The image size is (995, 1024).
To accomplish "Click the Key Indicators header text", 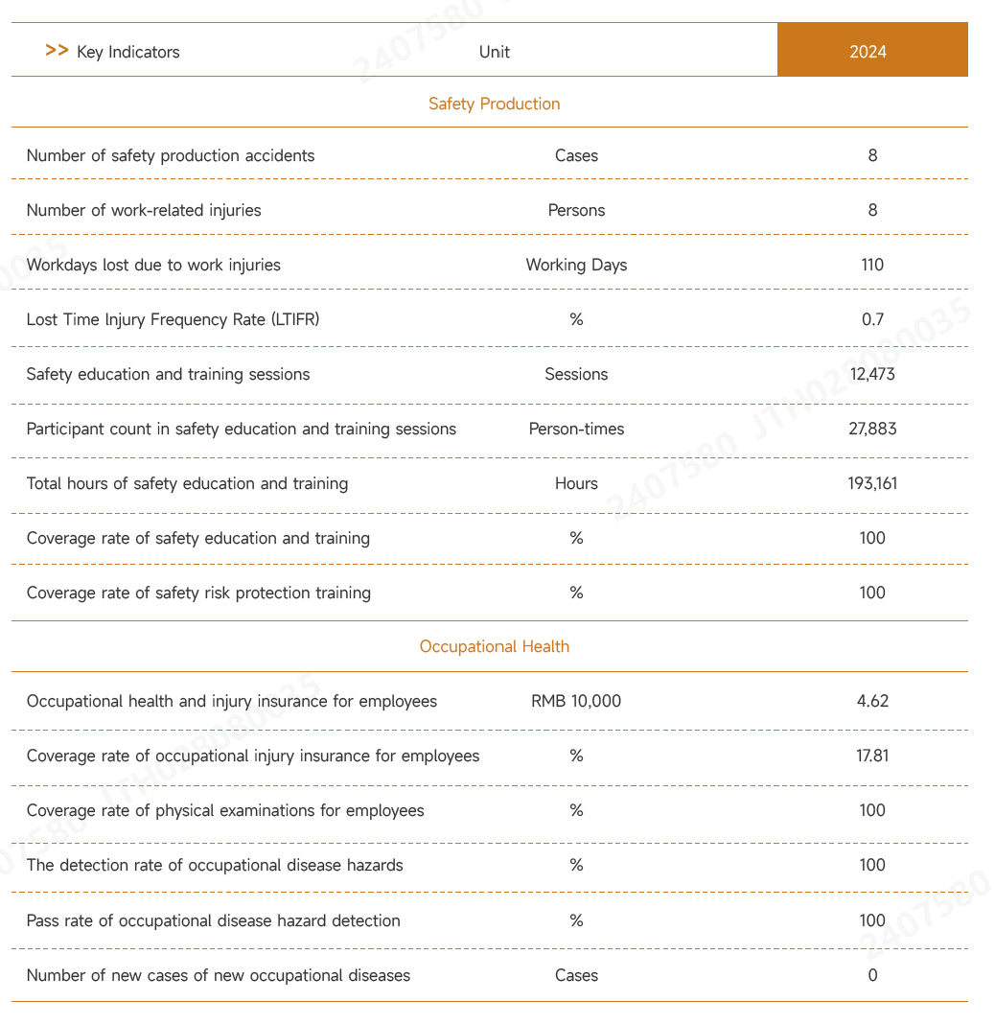I will 128,52.
